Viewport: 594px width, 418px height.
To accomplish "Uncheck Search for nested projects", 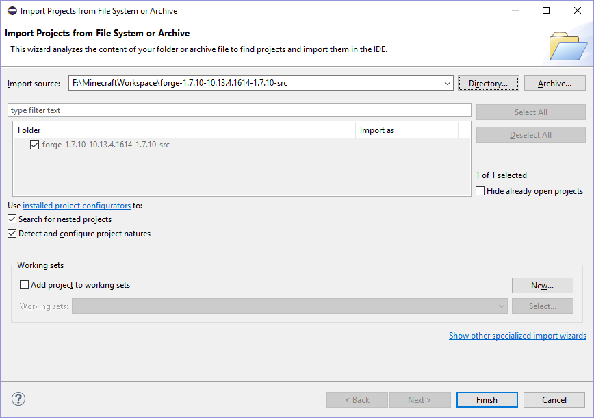I will click(x=12, y=219).
